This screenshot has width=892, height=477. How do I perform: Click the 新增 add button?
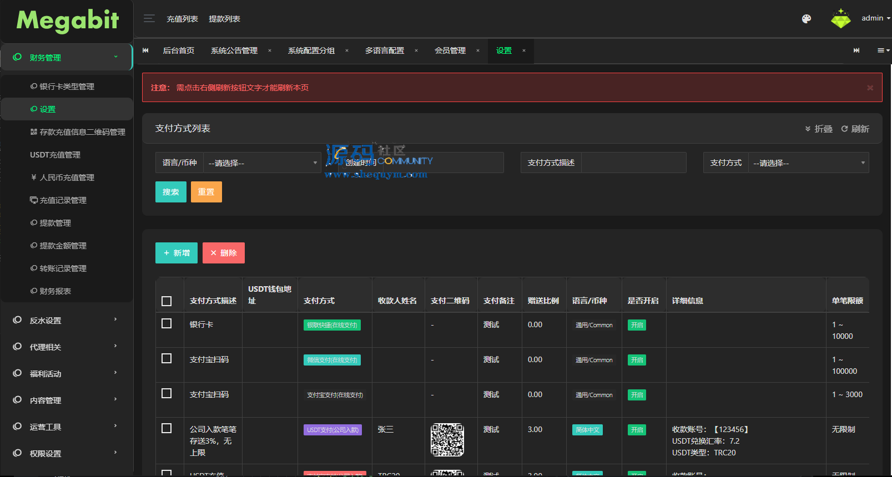177,253
